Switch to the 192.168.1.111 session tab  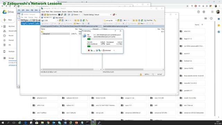46,18
